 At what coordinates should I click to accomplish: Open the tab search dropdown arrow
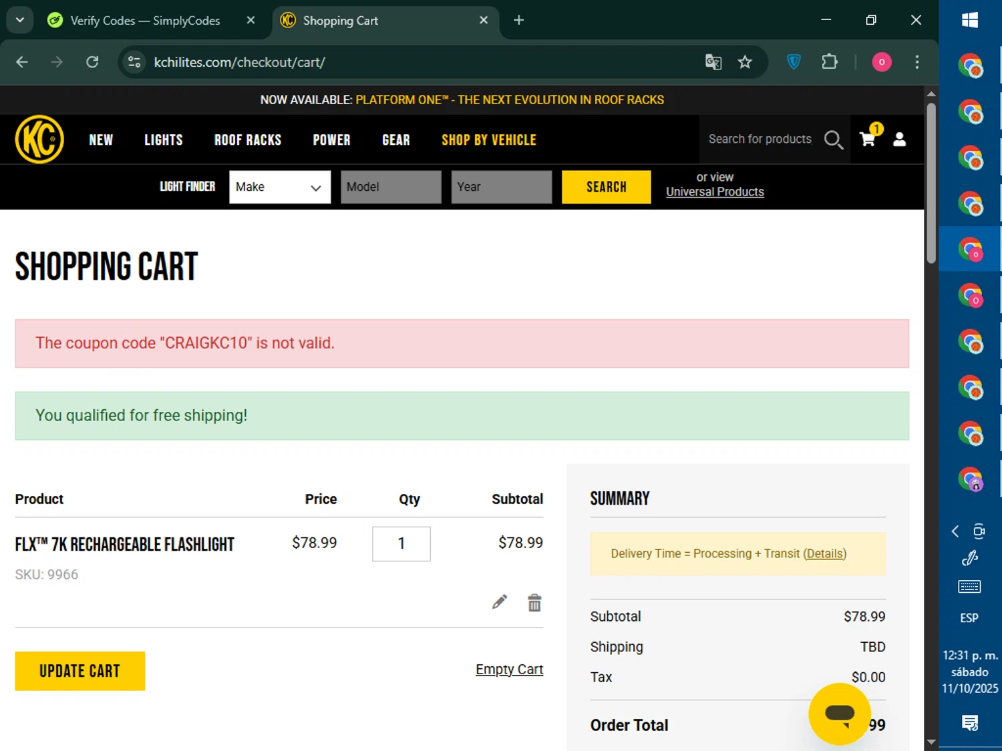tap(20, 20)
